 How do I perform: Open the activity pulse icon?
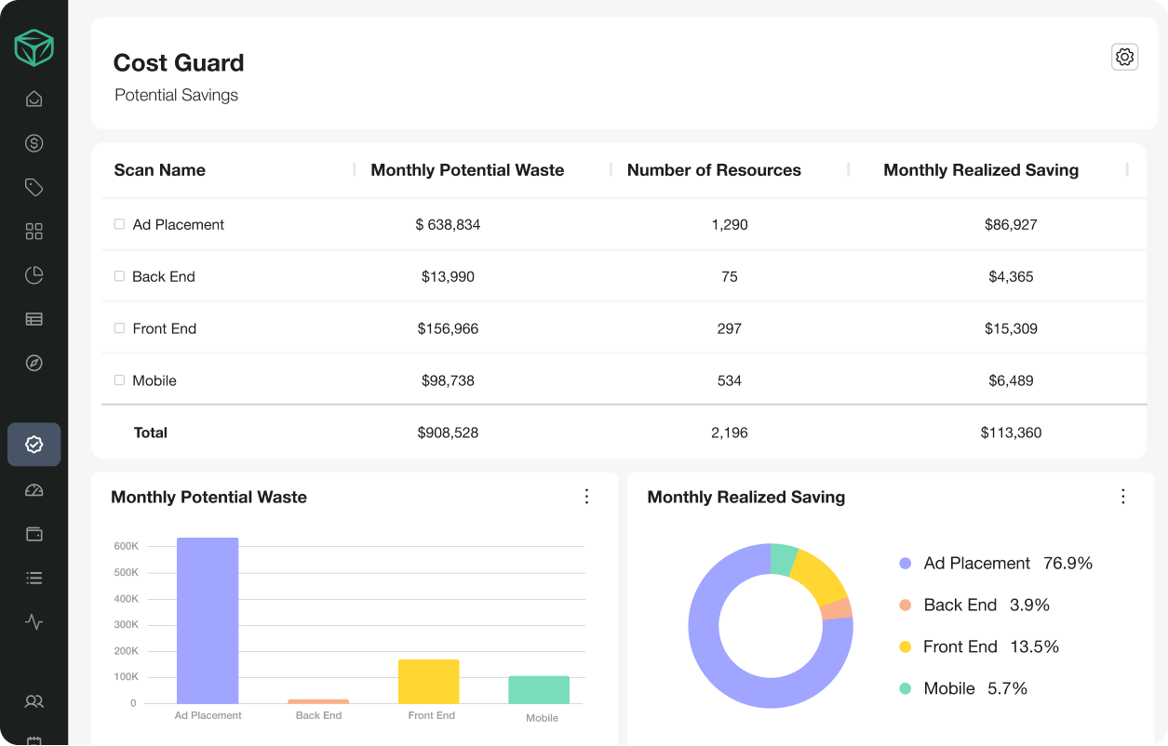coord(34,621)
